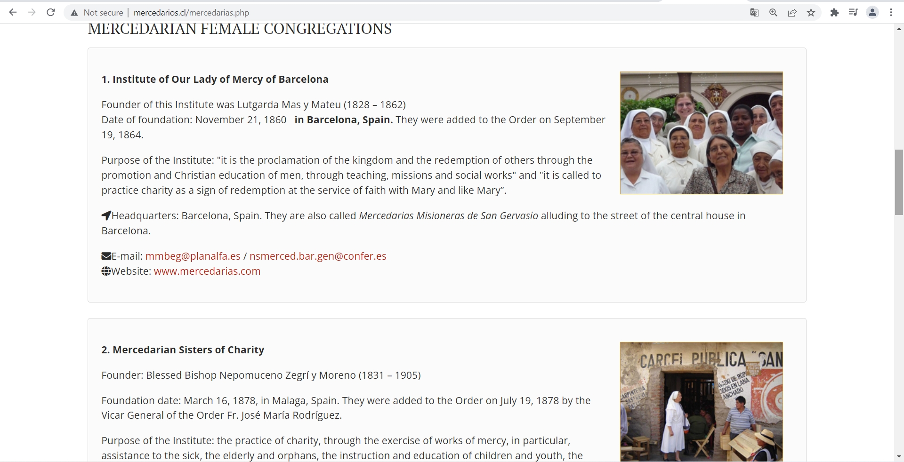Reload the current page

click(x=51, y=13)
